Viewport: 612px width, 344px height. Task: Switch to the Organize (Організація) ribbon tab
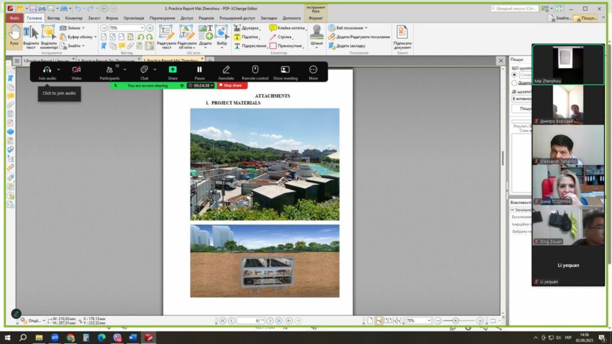pyautogui.click(x=134, y=18)
